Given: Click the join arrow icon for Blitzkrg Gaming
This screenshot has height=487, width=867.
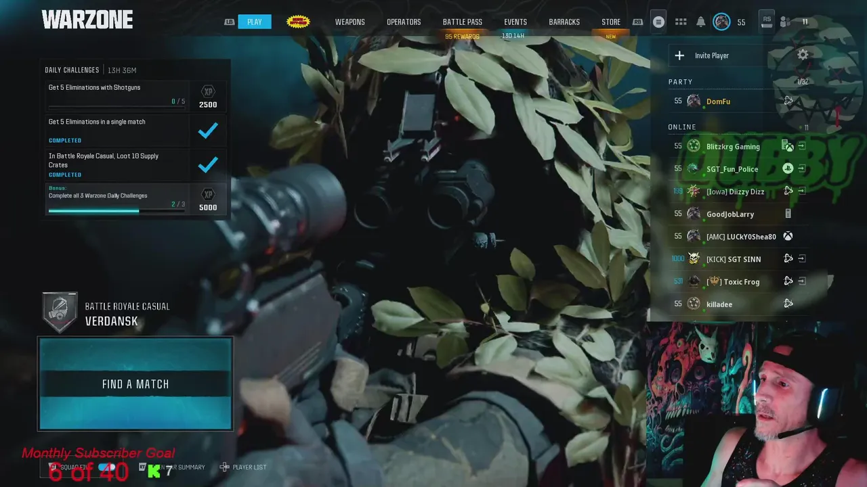Looking at the screenshot, I should click(802, 146).
